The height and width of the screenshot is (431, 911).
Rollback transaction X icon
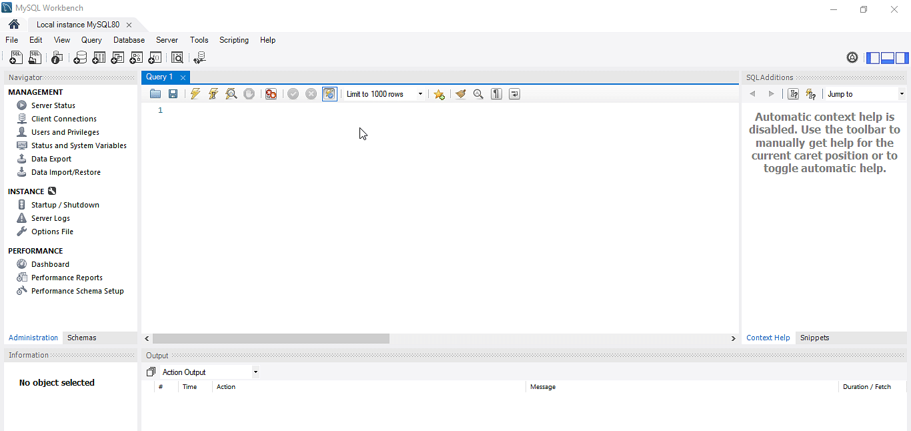[311, 94]
